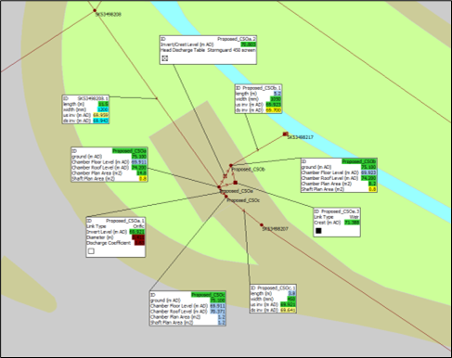Click the width value in Proposed_CSOb.1 label
Image resolution: width=452 pixels, height=358 pixels.
pyautogui.click(x=276, y=99)
